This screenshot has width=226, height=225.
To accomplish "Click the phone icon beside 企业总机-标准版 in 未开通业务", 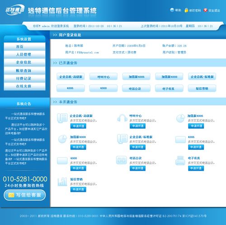I will [x=122, y=139].
